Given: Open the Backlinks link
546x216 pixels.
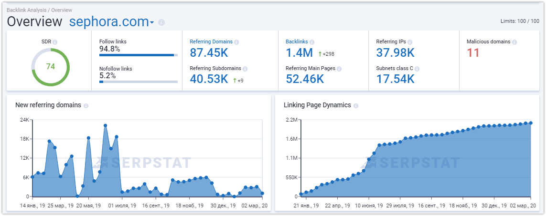Looking at the screenshot, I should 297,41.
